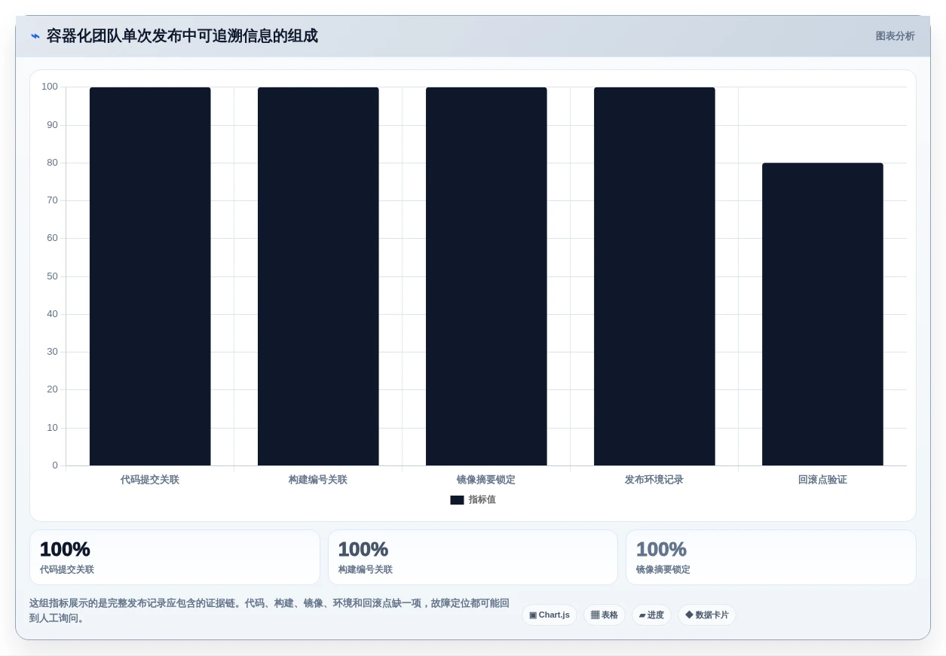Click the 构建编号关联 bar in the chart
This screenshot has height=656, width=946.
[318, 276]
